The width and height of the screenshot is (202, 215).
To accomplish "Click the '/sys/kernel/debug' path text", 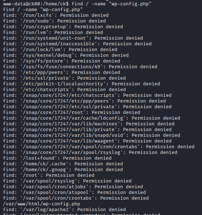I will click(47, 55).
